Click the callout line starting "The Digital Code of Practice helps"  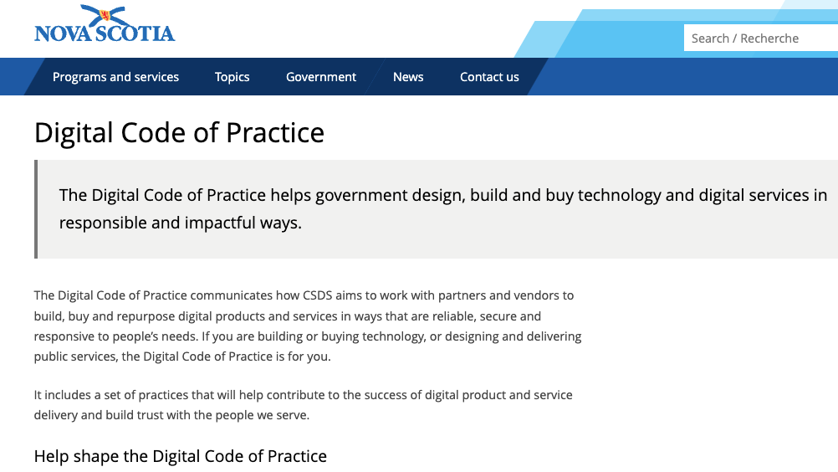[443, 196]
